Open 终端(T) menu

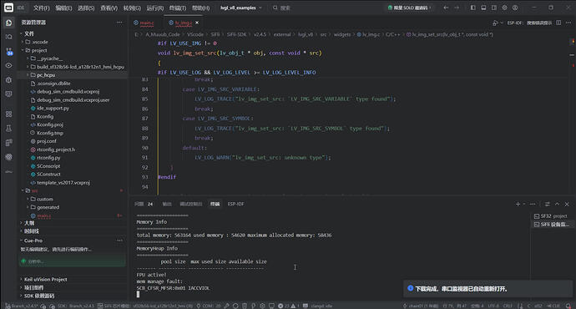click(x=178, y=8)
